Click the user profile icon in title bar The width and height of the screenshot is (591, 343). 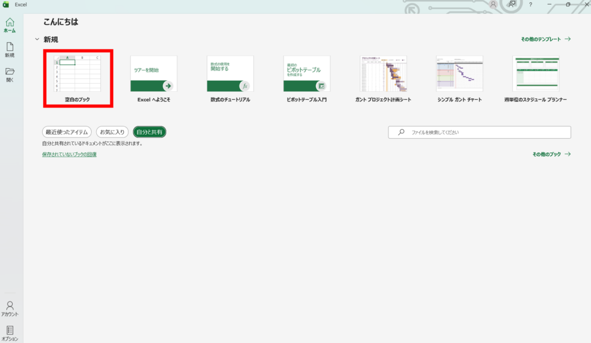(x=493, y=5)
